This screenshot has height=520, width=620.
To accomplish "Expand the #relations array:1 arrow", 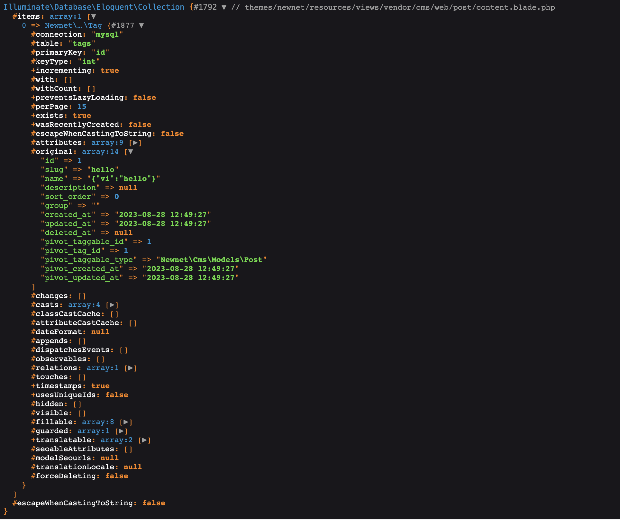I will pos(131,368).
